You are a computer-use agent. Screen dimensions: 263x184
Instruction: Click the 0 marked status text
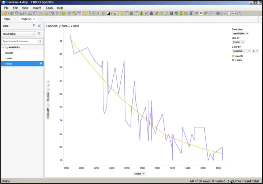[x=219, y=181]
